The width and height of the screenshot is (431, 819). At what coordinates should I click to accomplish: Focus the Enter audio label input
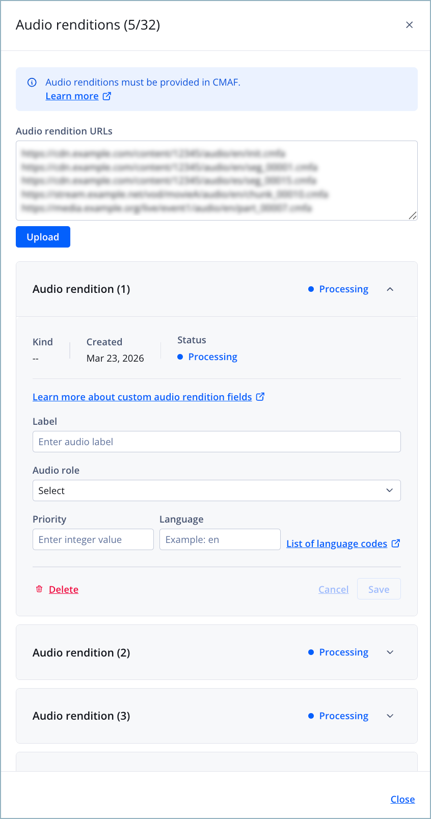pos(217,442)
